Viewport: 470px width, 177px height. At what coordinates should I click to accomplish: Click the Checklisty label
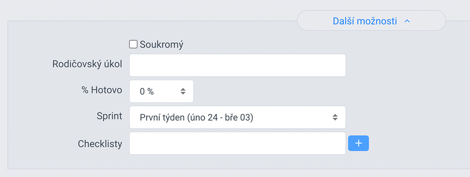coord(100,144)
